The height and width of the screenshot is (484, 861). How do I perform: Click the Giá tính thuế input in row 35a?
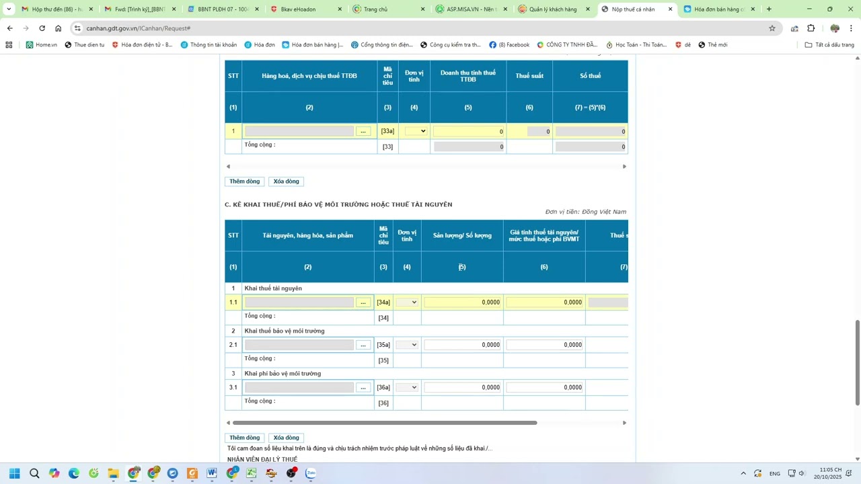[x=545, y=345]
